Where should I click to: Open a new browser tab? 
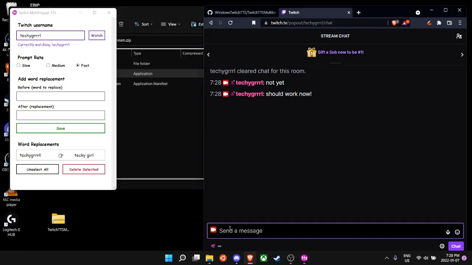click(358, 13)
